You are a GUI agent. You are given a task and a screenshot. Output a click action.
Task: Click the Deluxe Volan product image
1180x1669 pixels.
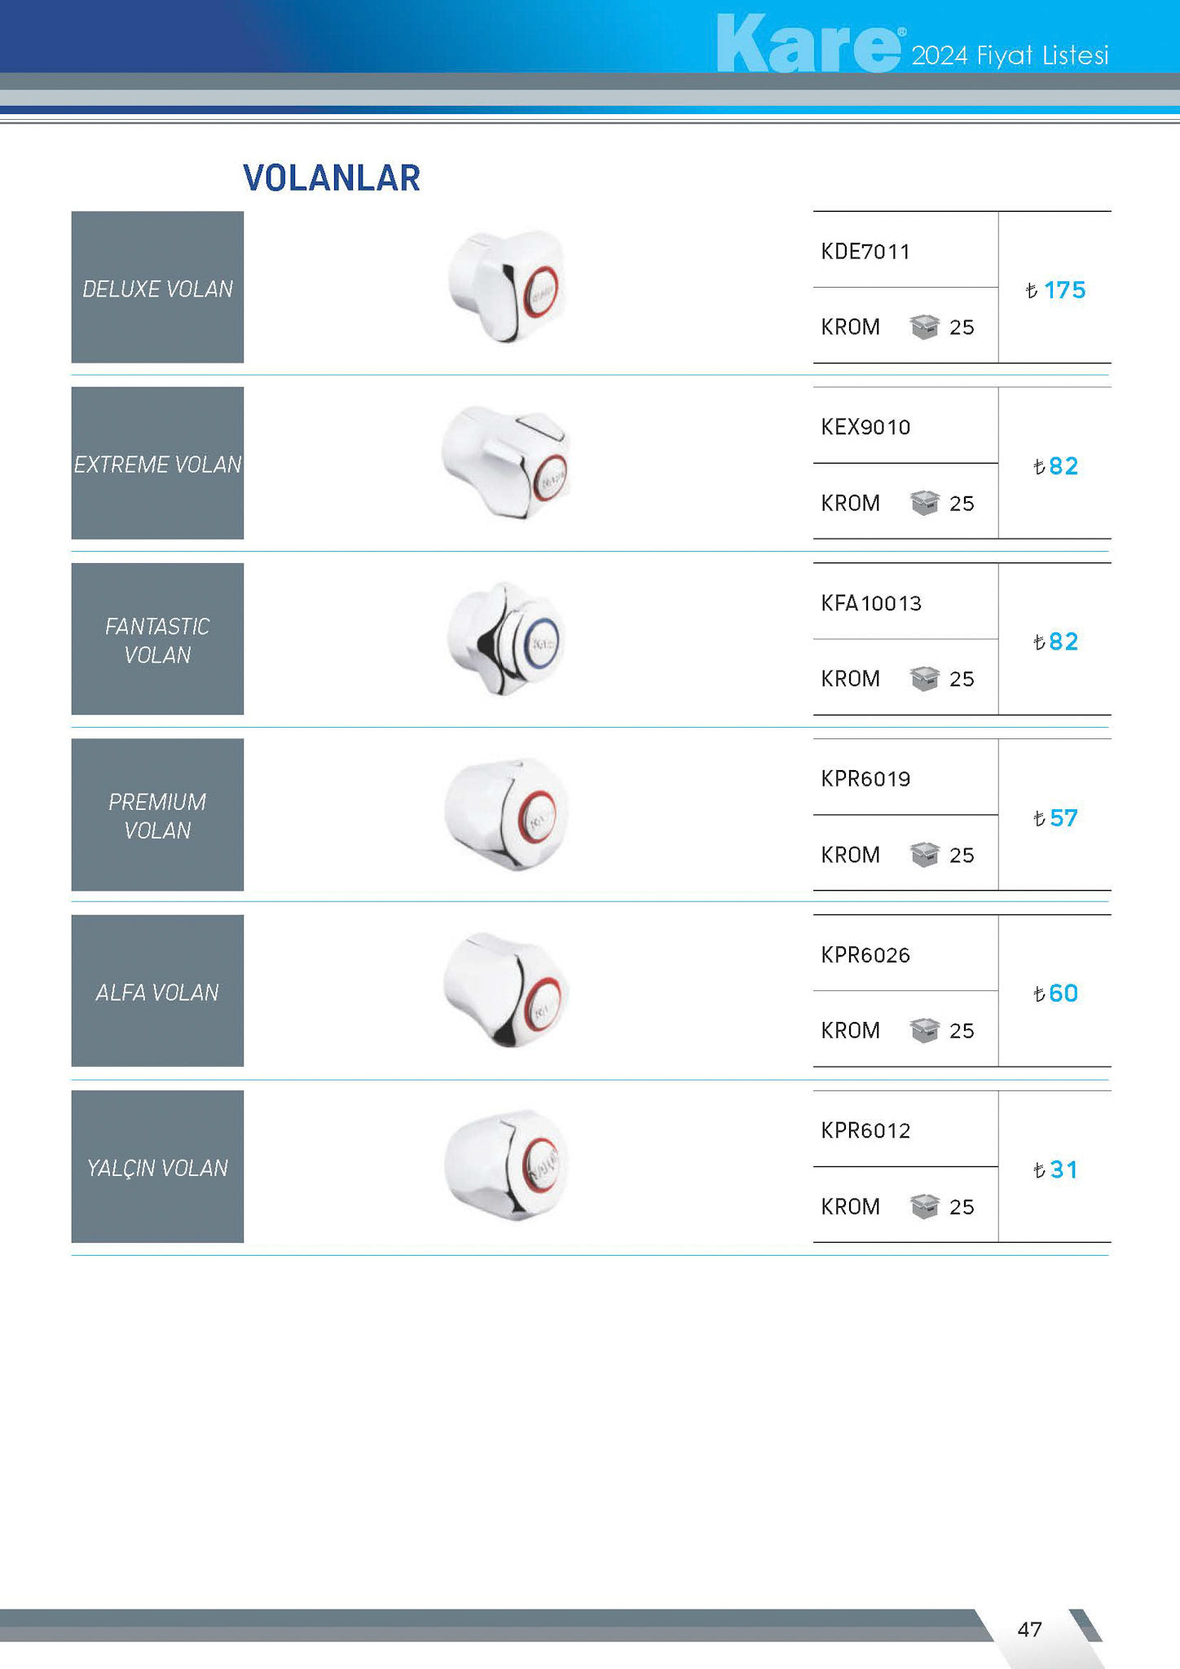pyautogui.click(x=506, y=287)
